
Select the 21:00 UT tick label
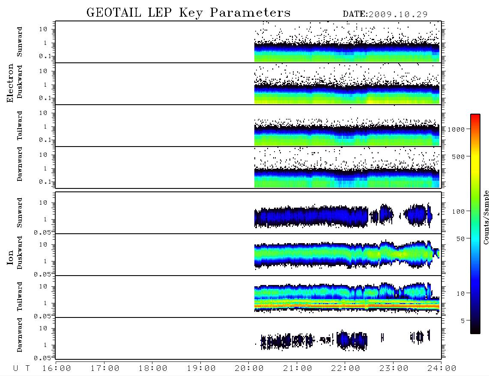(298, 369)
